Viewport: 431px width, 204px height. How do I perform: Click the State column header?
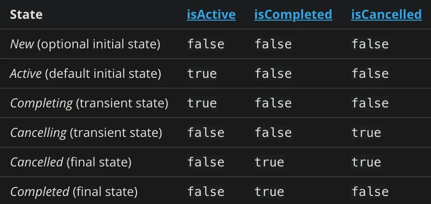point(26,14)
